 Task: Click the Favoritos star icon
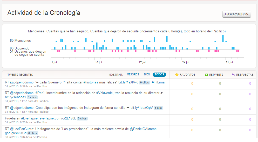pos(177,75)
